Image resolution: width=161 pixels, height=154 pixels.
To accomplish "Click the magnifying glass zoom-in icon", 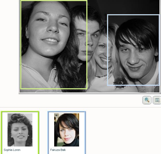I will click(147, 100).
